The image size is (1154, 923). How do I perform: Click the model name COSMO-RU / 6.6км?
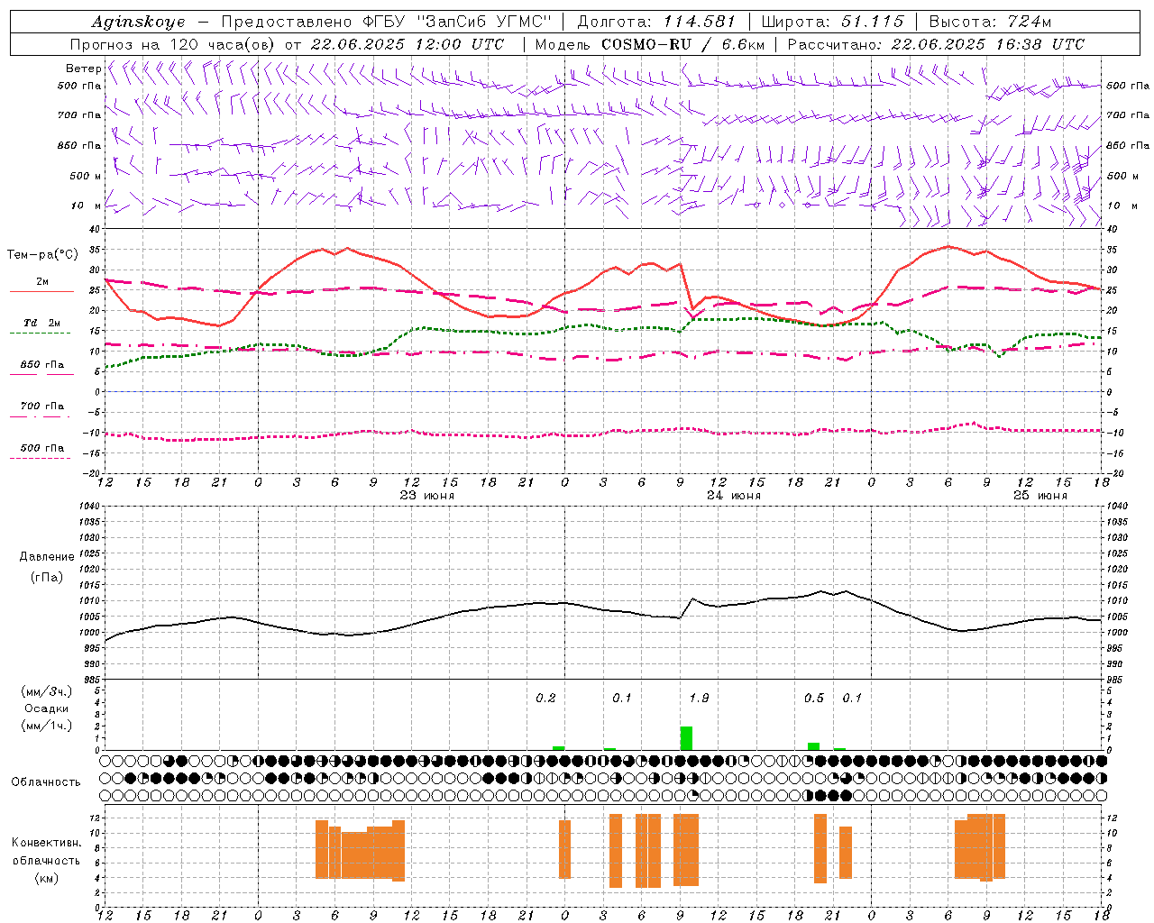click(x=683, y=44)
